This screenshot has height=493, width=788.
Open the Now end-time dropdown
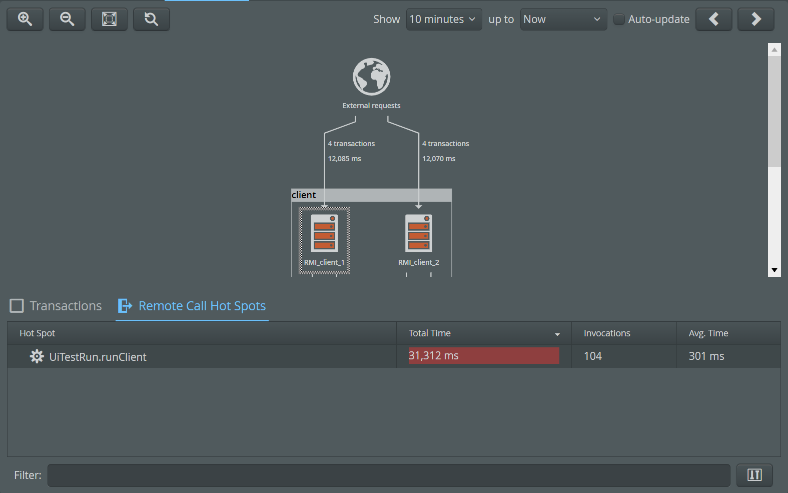563,19
